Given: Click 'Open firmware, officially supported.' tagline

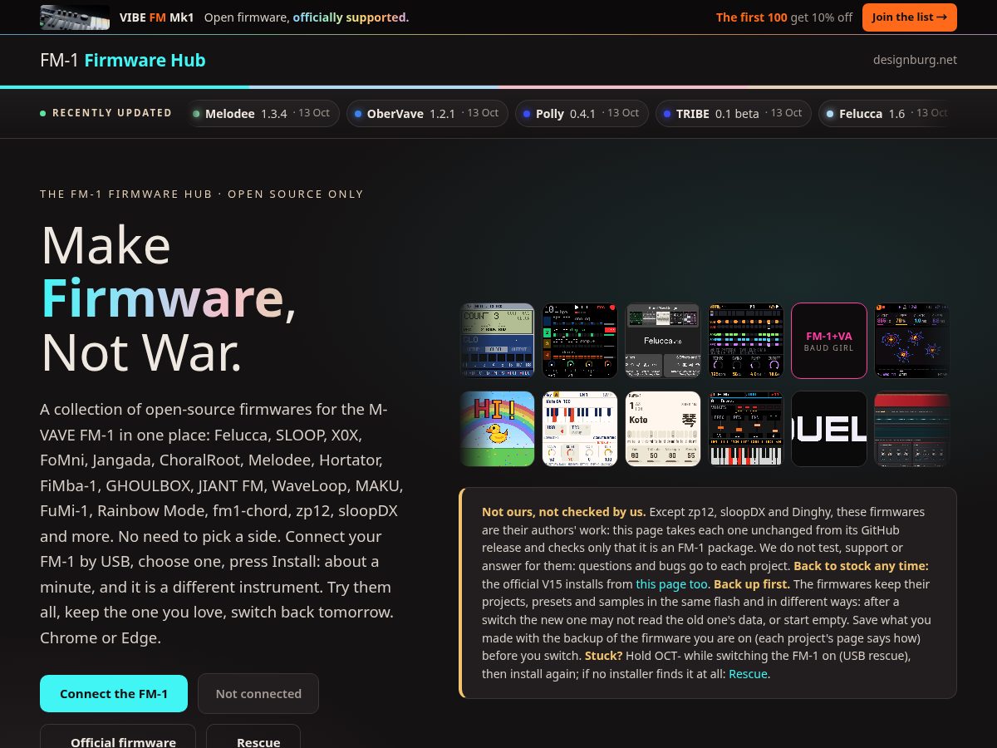Looking at the screenshot, I should click(x=307, y=17).
